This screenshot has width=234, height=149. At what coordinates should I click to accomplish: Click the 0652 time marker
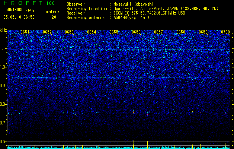coord(47,32)
